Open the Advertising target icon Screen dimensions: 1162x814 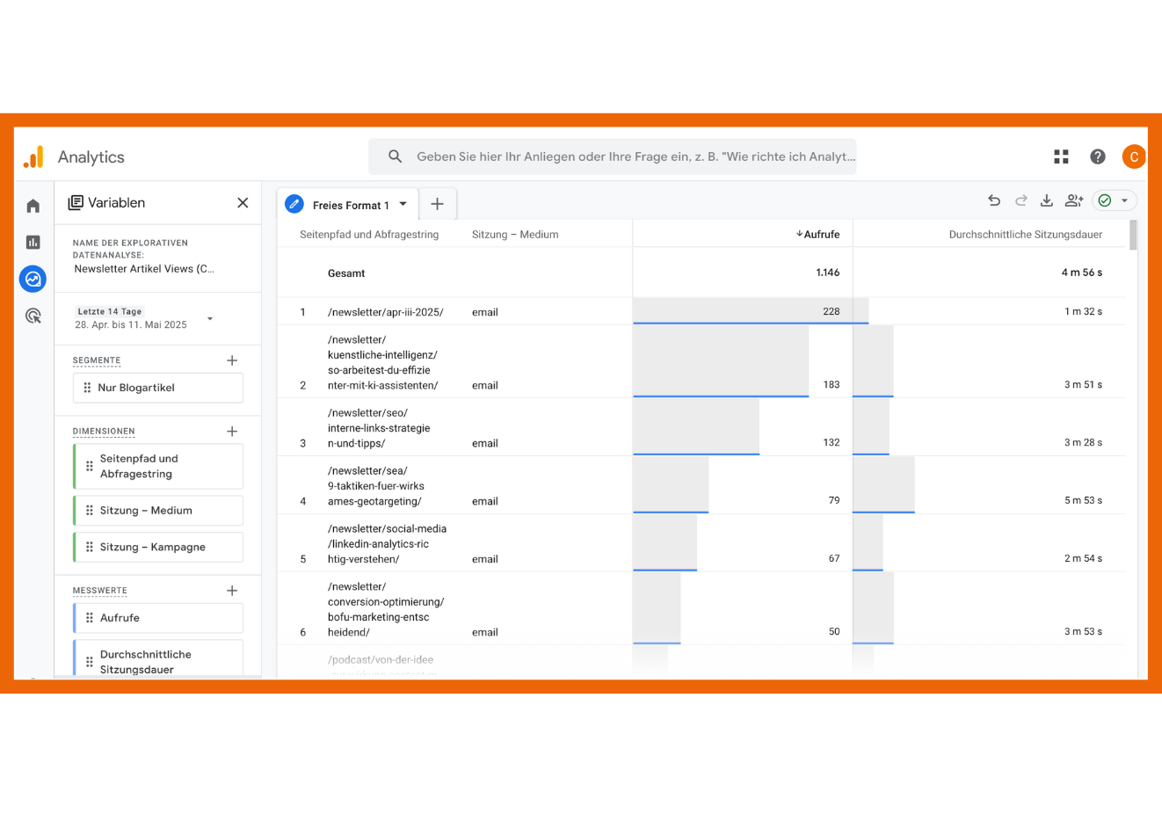click(33, 316)
